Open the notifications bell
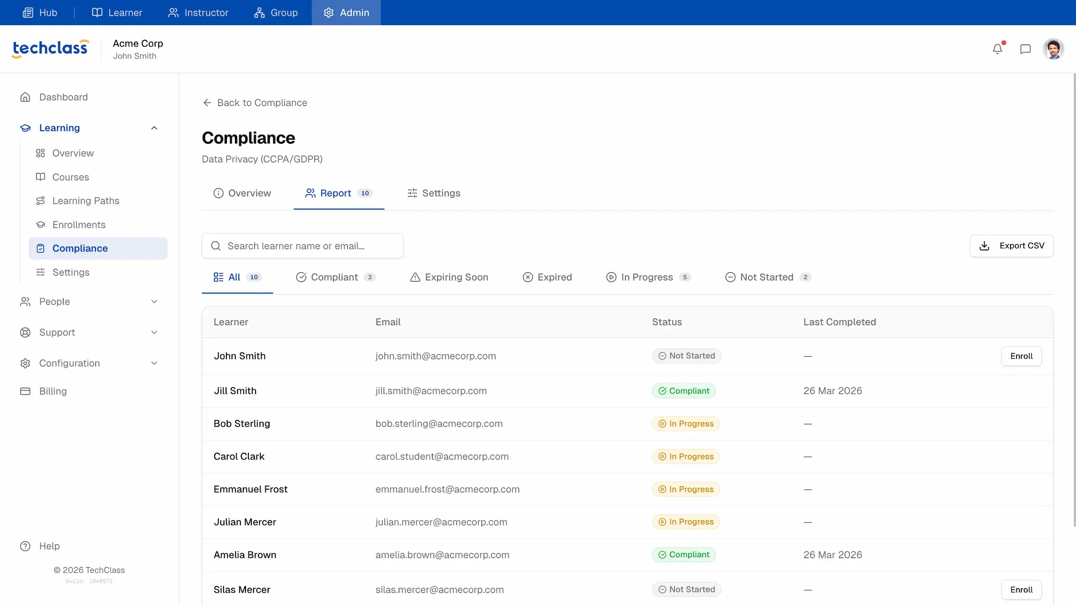This screenshot has width=1076, height=605. coord(998,48)
